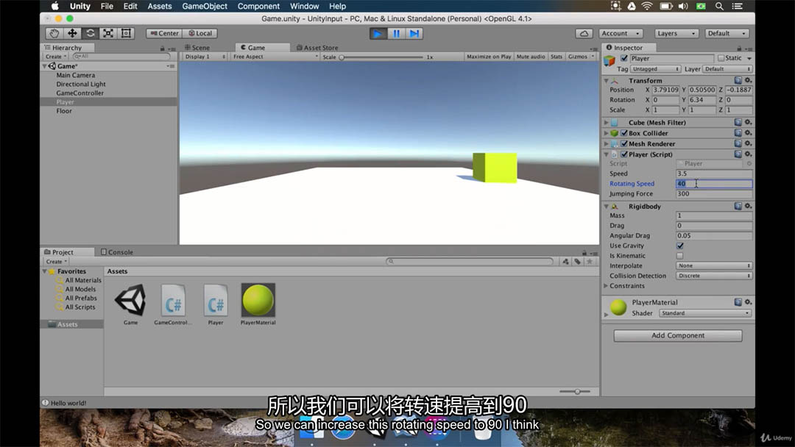Pause the running game
This screenshot has height=447, width=795.
396,33
